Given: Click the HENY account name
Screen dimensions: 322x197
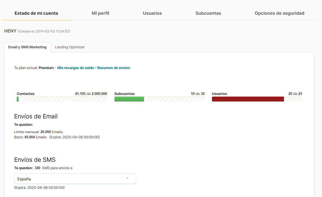Looking at the screenshot, I should pos(10,31).
